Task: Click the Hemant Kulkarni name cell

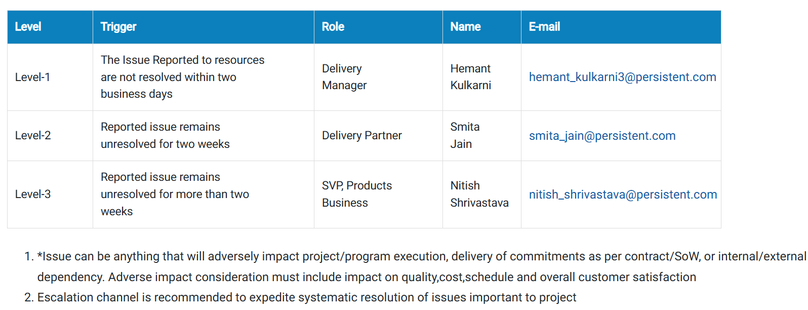Action: [x=482, y=77]
